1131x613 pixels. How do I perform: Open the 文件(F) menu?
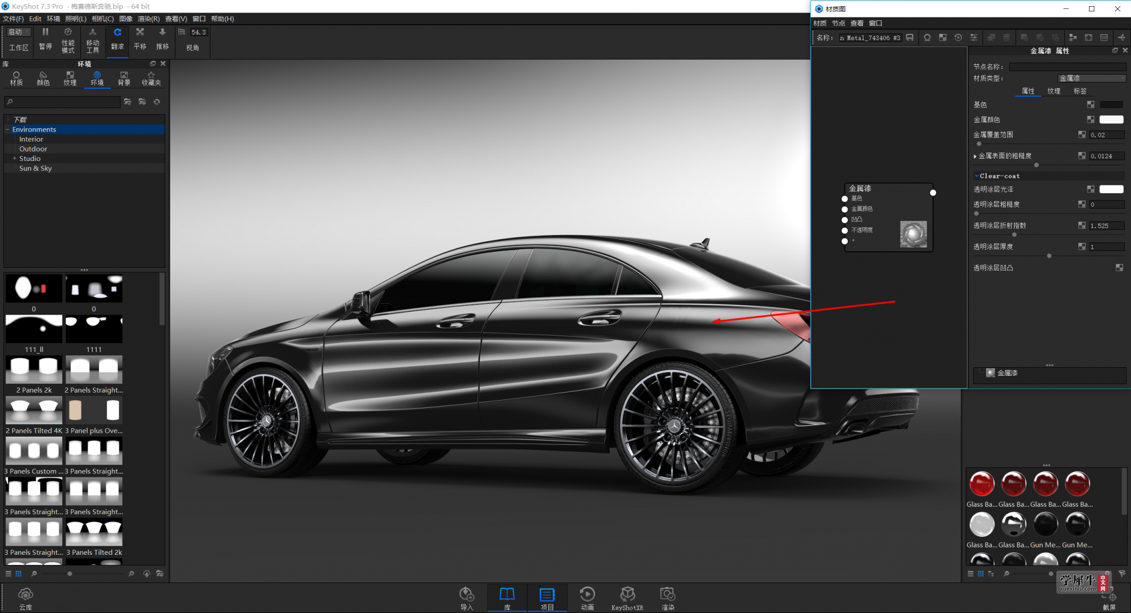pos(13,19)
